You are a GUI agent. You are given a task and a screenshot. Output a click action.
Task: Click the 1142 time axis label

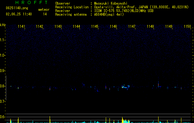pos(39,26)
